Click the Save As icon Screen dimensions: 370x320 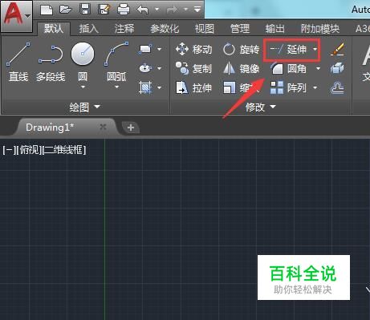coord(104,10)
